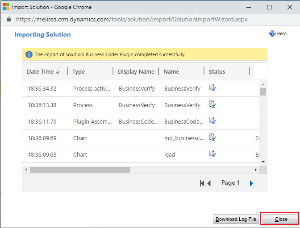Click the Display Name column header

[x=136, y=71]
